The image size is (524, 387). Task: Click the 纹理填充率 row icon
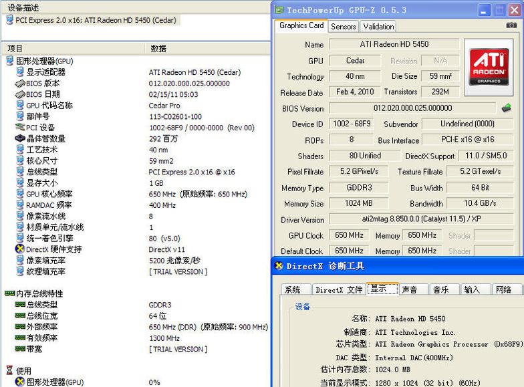click(20, 271)
